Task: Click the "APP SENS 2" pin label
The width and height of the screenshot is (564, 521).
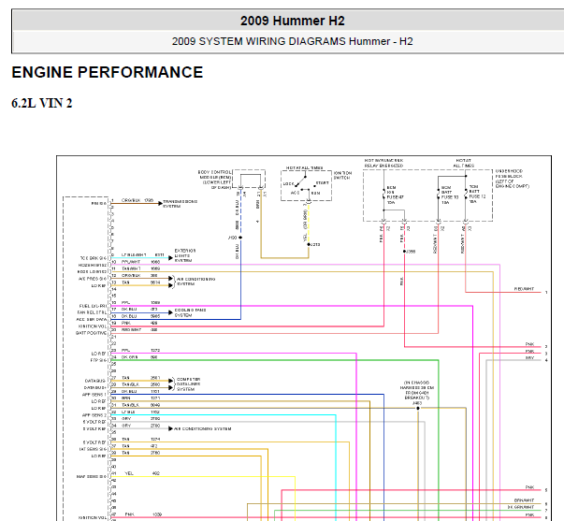Action: [94, 415]
